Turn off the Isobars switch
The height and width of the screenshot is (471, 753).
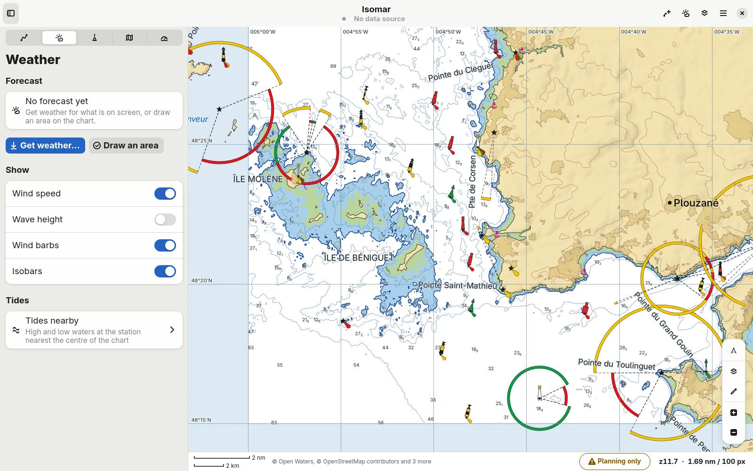click(x=165, y=271)
